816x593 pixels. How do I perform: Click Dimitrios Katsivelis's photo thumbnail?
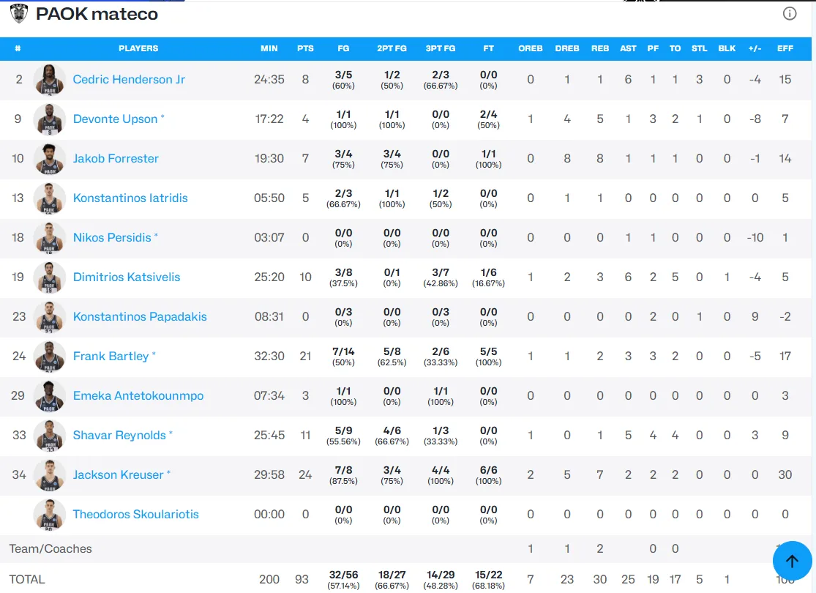(x=50, y=277)
